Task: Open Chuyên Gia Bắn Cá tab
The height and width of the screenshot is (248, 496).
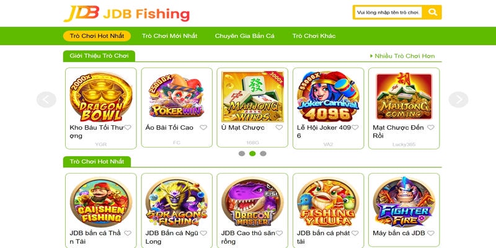Action: (x=244, y=36)
